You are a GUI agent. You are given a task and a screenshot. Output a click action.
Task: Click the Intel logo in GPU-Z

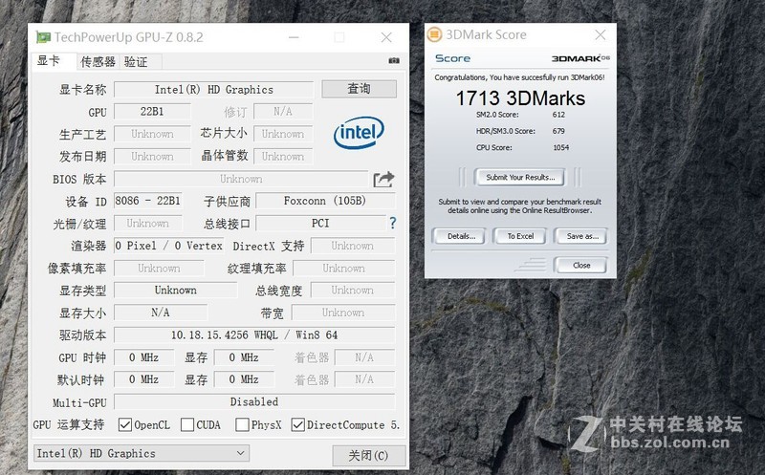point(359,133)
